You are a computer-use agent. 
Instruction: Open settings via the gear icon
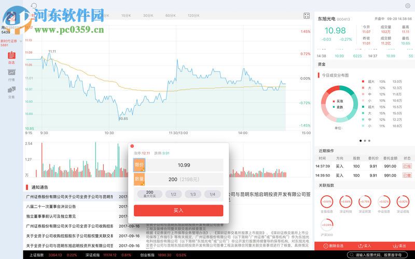(x=408, y=6)
